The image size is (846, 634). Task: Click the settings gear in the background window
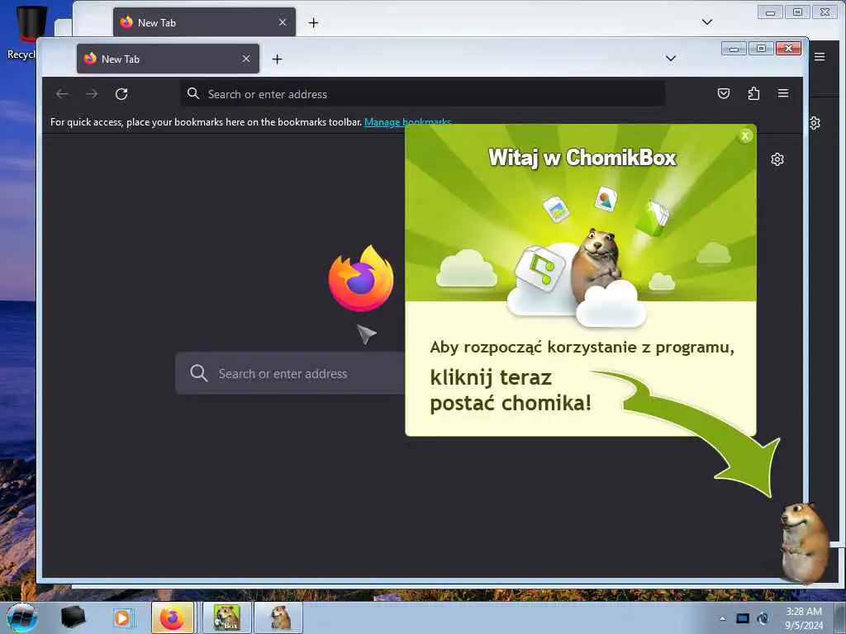(815, 123)
